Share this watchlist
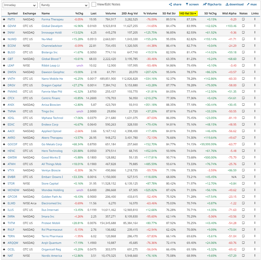This screenshot has height=260, width=261. [175, 4]
